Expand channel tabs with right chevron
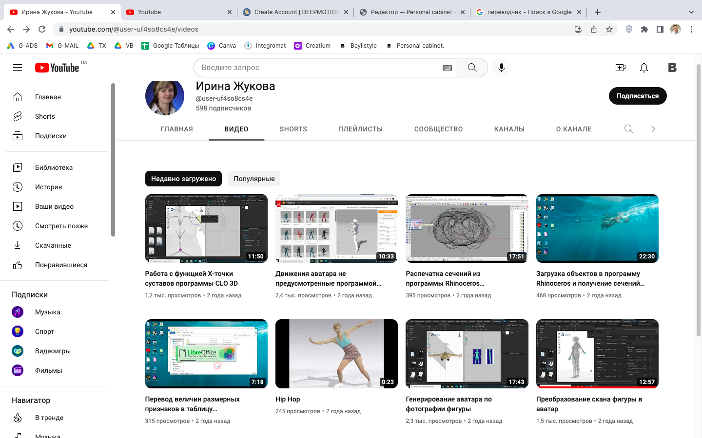The width and height of the screenshot is (702, 438). point(653,129)
